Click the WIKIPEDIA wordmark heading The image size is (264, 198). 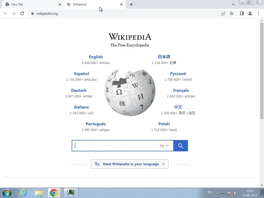tap(130, 37)
